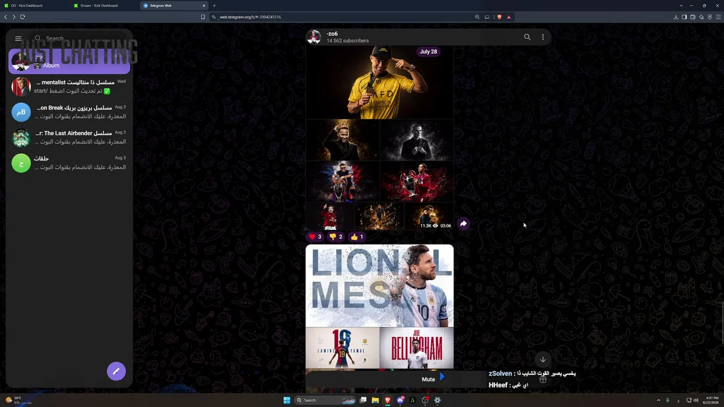Jump to latest with the down arrow
Image resolution: width=724 pixels, height=407 pixels.
click(x=543, y=360)
